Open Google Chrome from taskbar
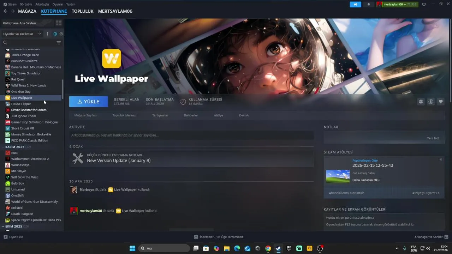The width and height of the screenshot is (452, 254). click(268, 248)
